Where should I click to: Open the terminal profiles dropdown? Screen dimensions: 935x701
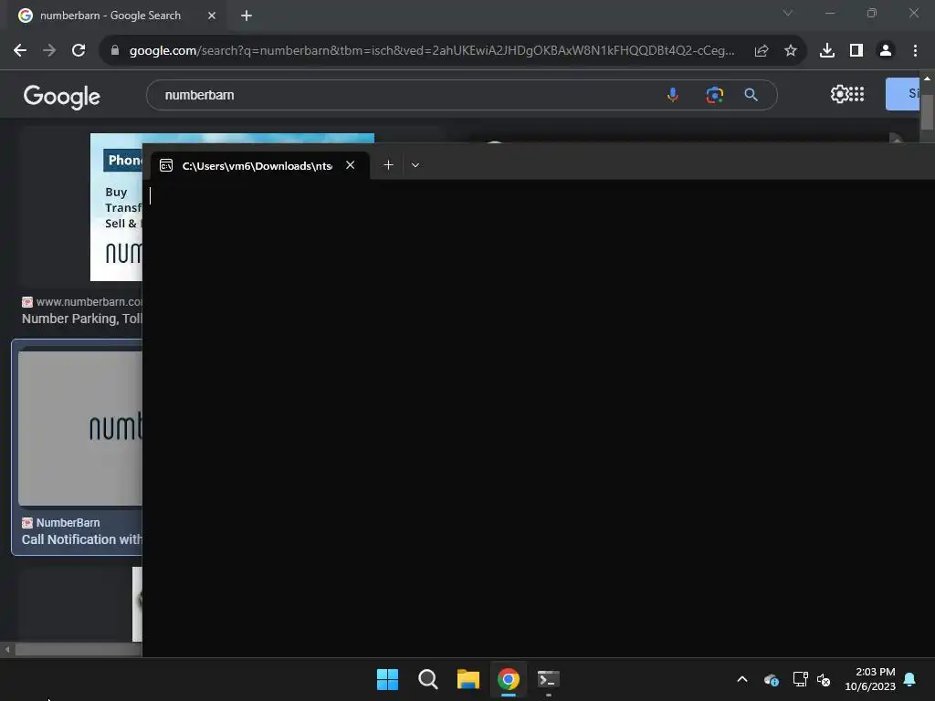415,165
